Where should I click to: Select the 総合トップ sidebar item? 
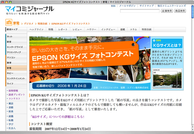pos(16,30)
